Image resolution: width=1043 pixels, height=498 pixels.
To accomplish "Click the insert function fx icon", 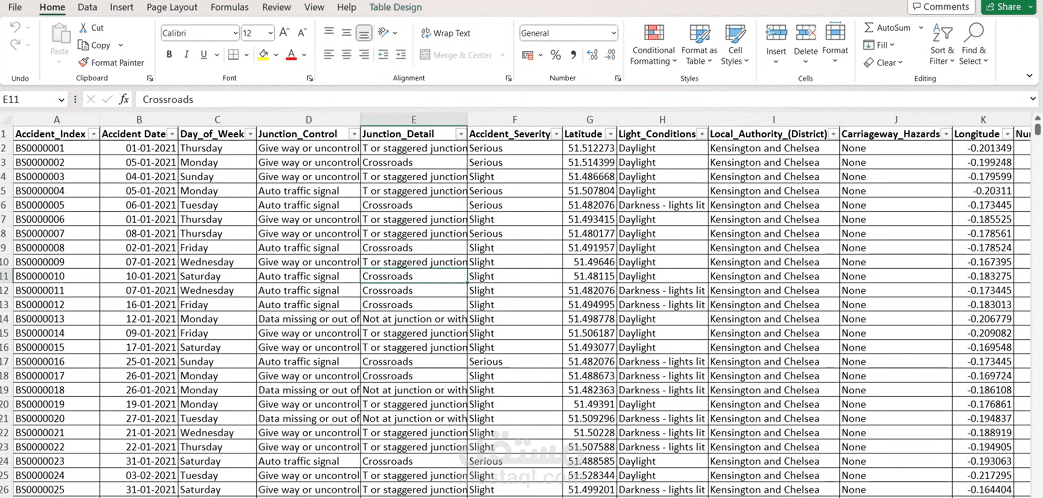I will pyautogui.click(x=124, y=99).
